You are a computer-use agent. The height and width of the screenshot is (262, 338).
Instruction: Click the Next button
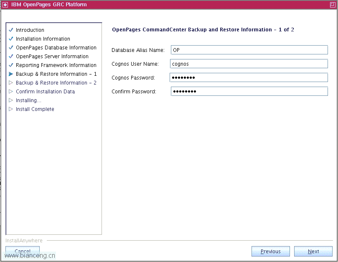[313, 251]
